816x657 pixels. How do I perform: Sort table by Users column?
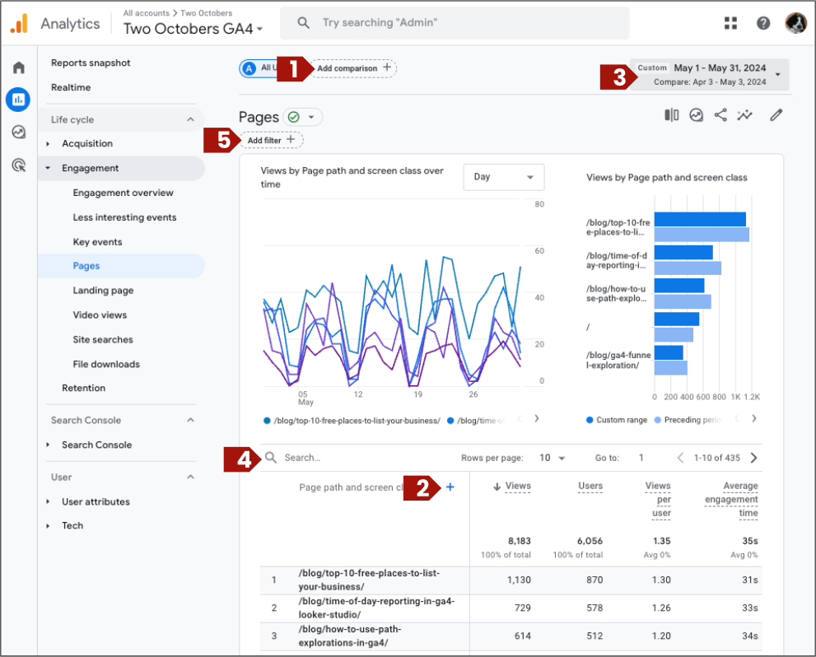point(590,486)
